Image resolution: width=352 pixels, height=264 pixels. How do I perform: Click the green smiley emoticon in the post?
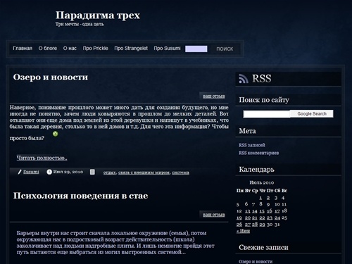point(56,134)
